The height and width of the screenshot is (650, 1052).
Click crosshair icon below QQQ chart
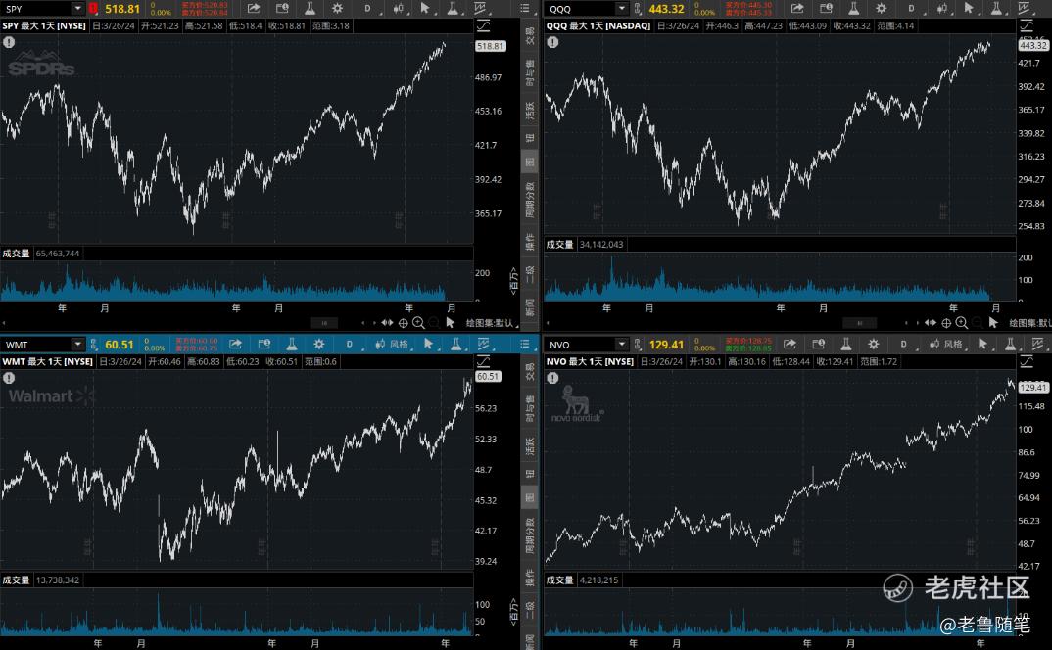point(946,323)
